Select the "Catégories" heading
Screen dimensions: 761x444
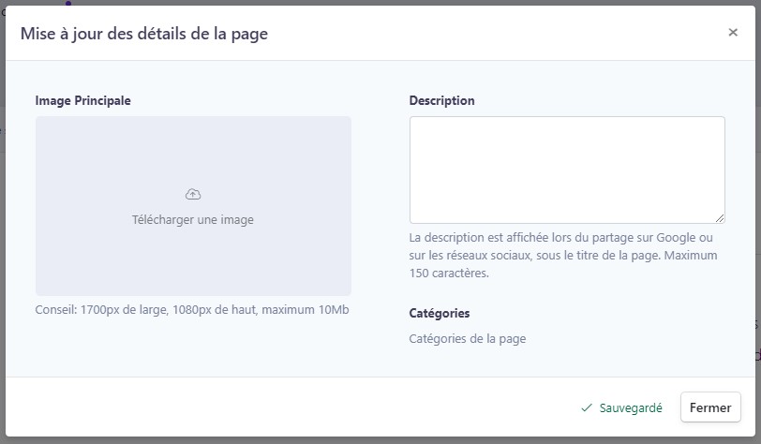tap(440, 313)
